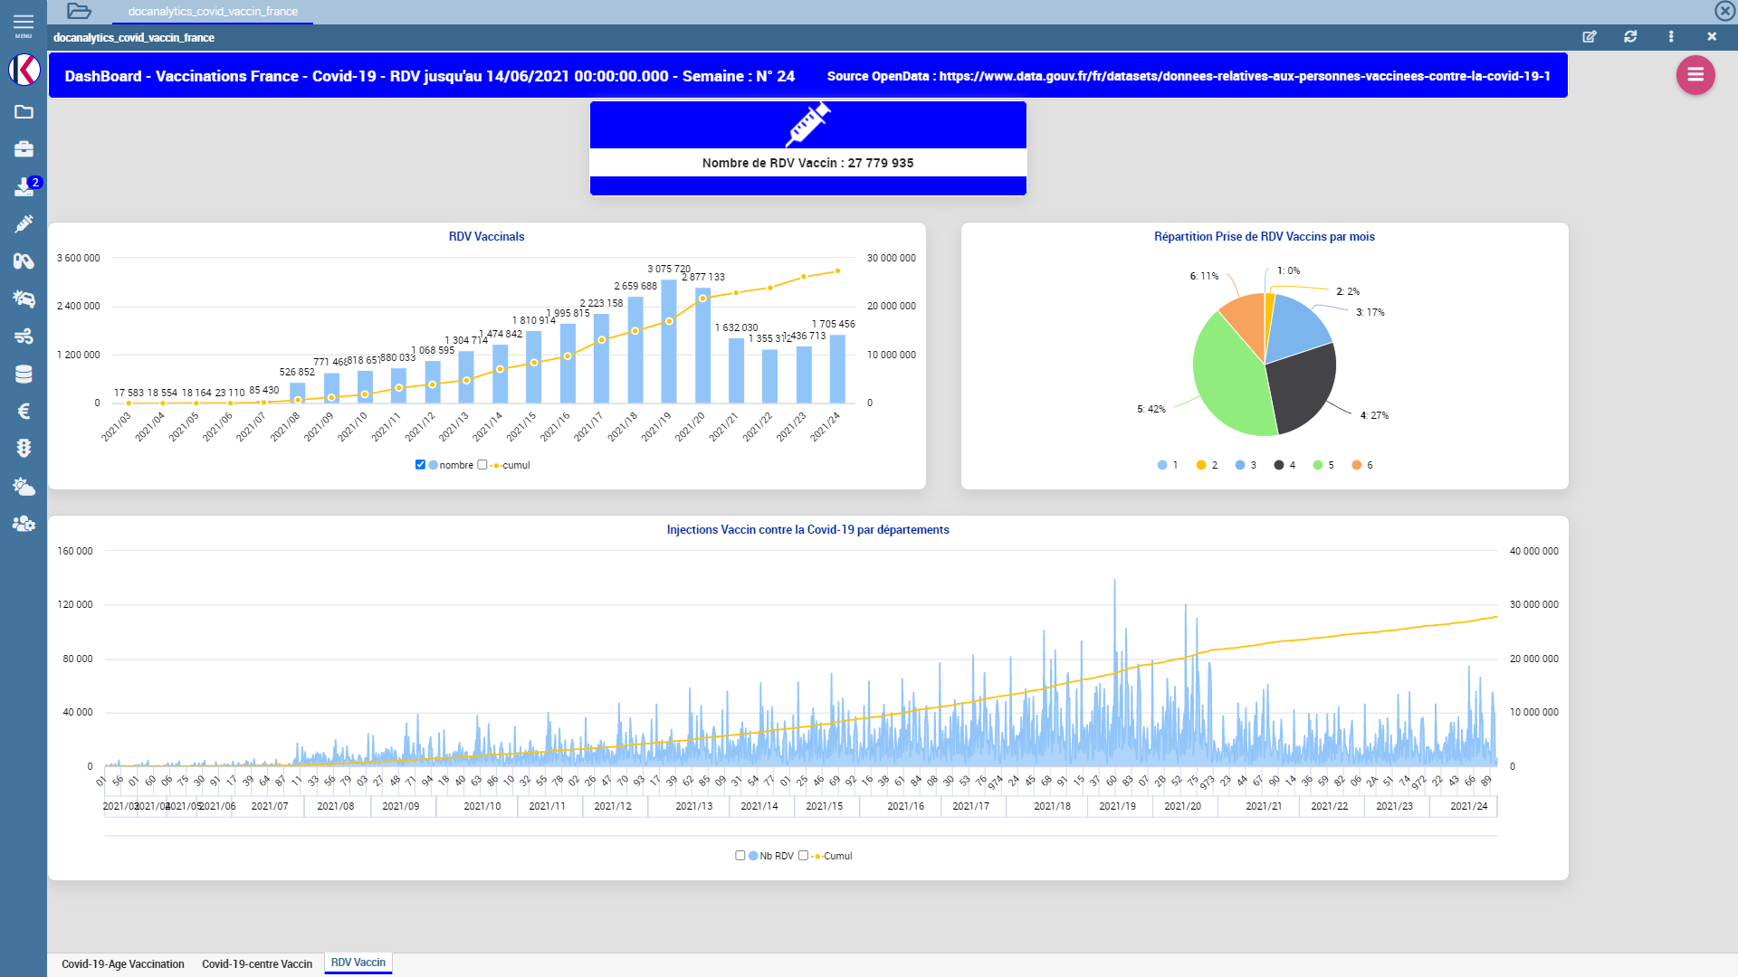The image size is (1738, 977).
Task: Click the blue 17% pie slice
Action: 1294,327
